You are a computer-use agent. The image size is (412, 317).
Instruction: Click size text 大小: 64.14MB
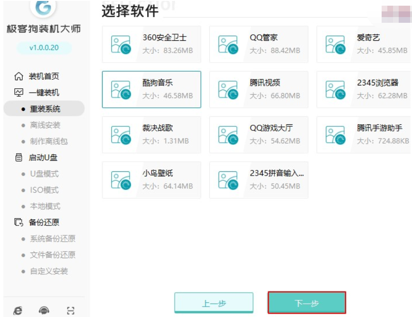coord(168,186)
